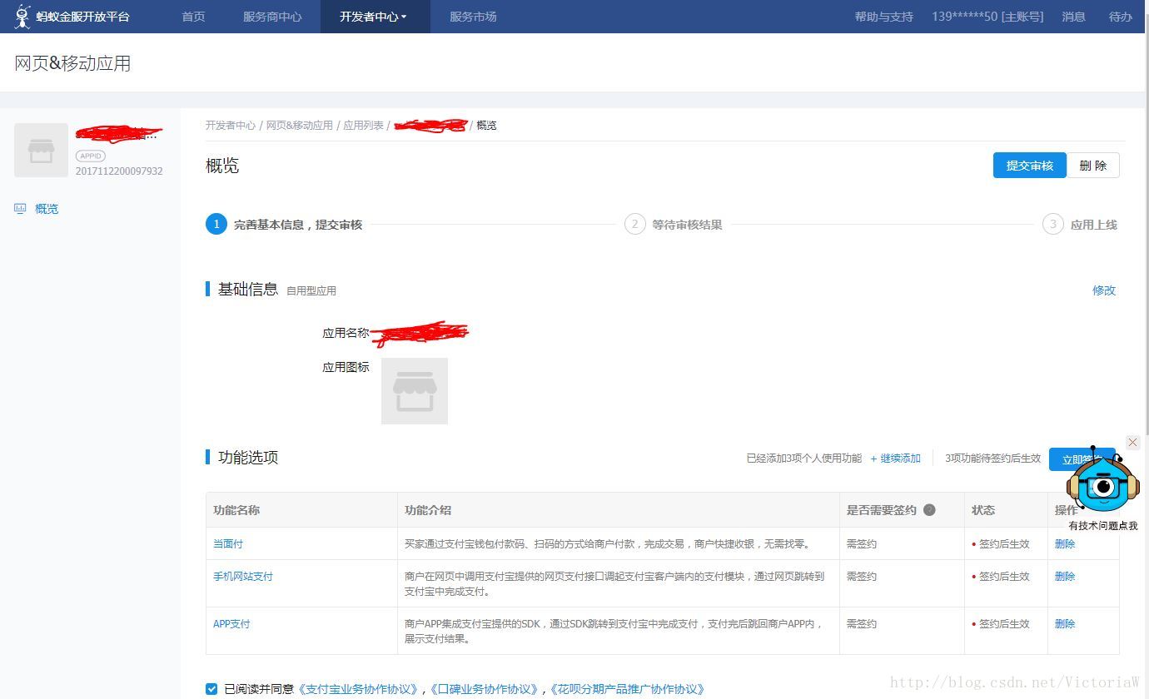Select 概览 in the left sidebar
The height and width of the screenshot is (699, 1149).
point(47,209)
